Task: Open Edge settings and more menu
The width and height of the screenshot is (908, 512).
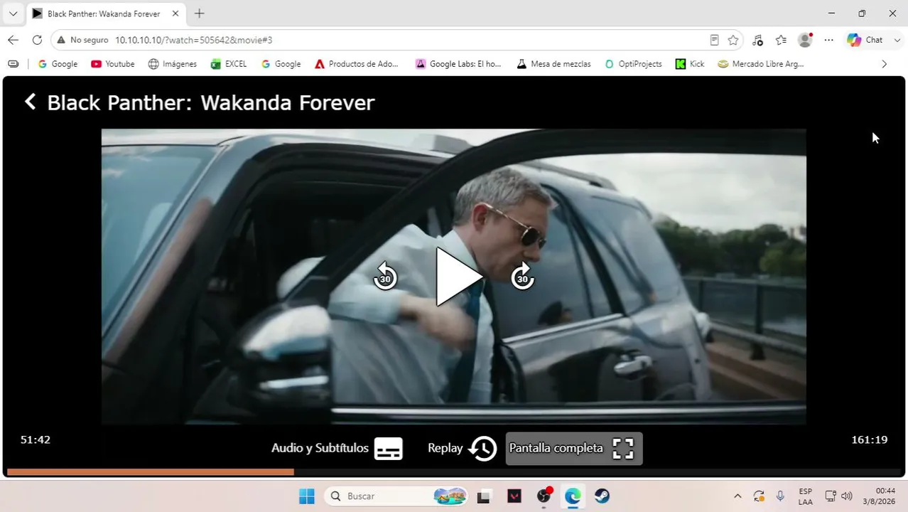Action: (828, 40)
